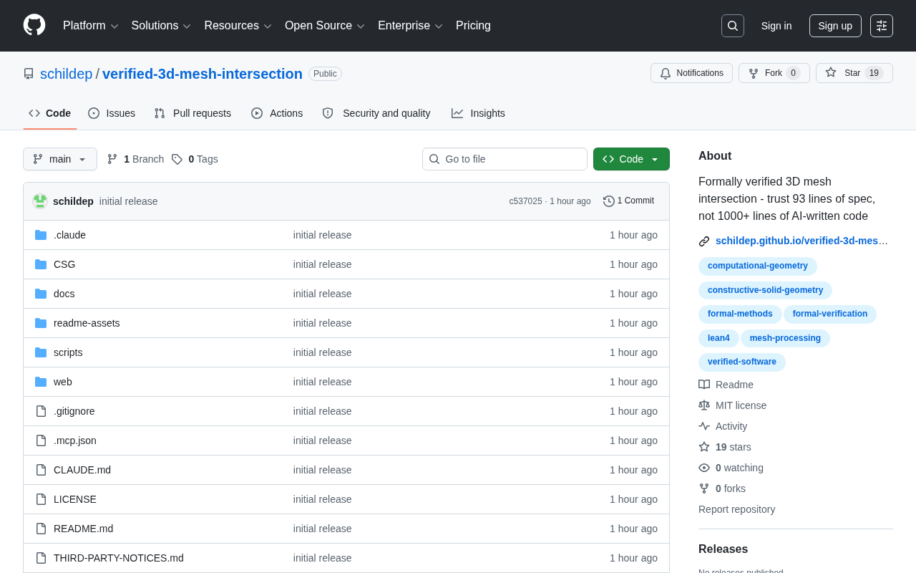The image size is (916, 573).
Task: Expand the Resources menu
Action: click(x=238, y=26)
